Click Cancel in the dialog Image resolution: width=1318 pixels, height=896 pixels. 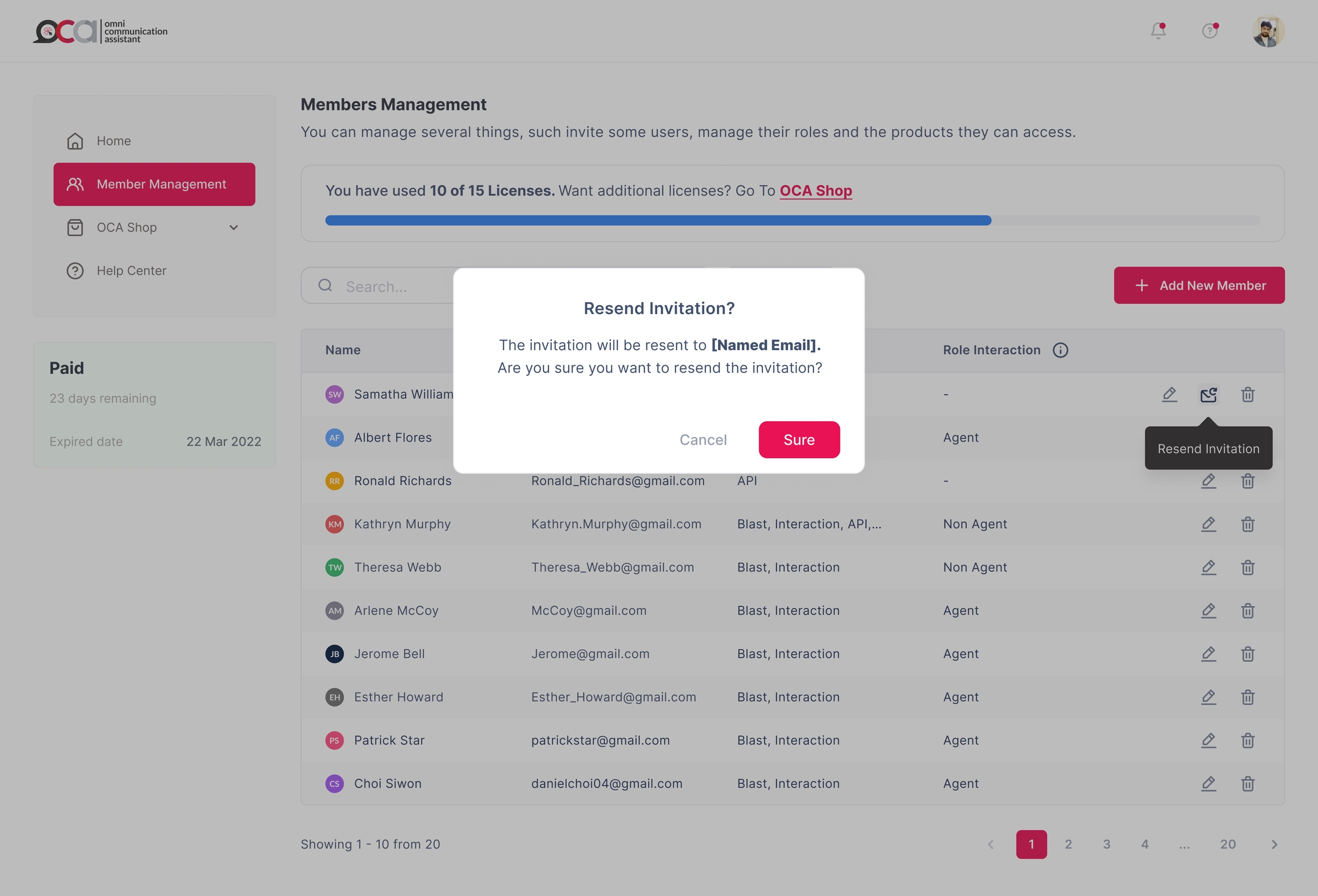(x=702, y=440)
